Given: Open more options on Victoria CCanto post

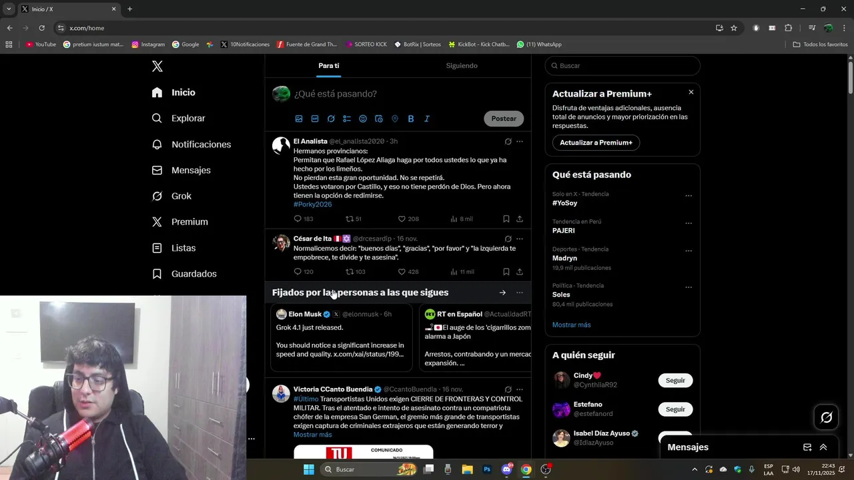Looking at the screenshot, I should pyautogui.click(x=520, y=389).
